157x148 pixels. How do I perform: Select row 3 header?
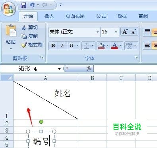6,130
